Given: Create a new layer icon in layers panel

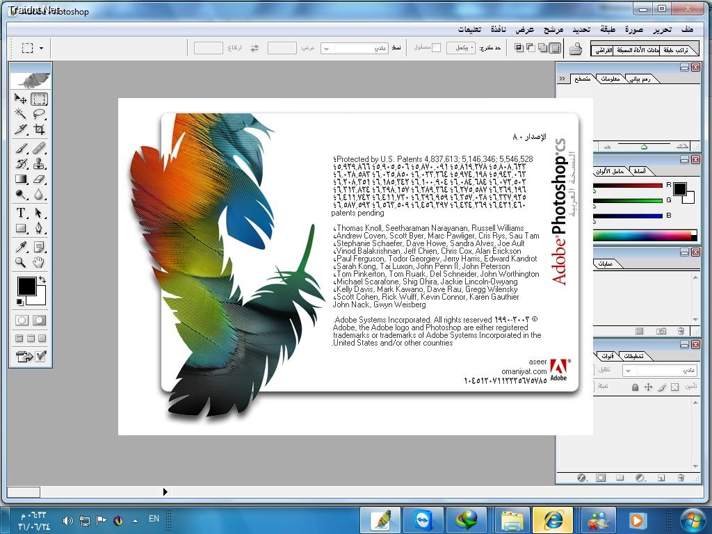Looking at the screenshot, I should pyautogui.click(x=661, y=478).
